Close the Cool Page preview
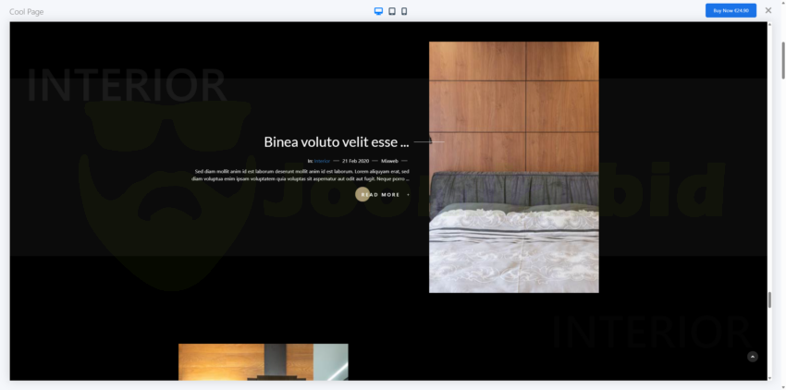Viewport: 786px width, 390px height. pos(768,11)
